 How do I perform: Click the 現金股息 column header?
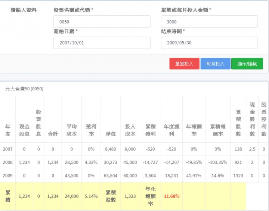[x=24, y=130]
